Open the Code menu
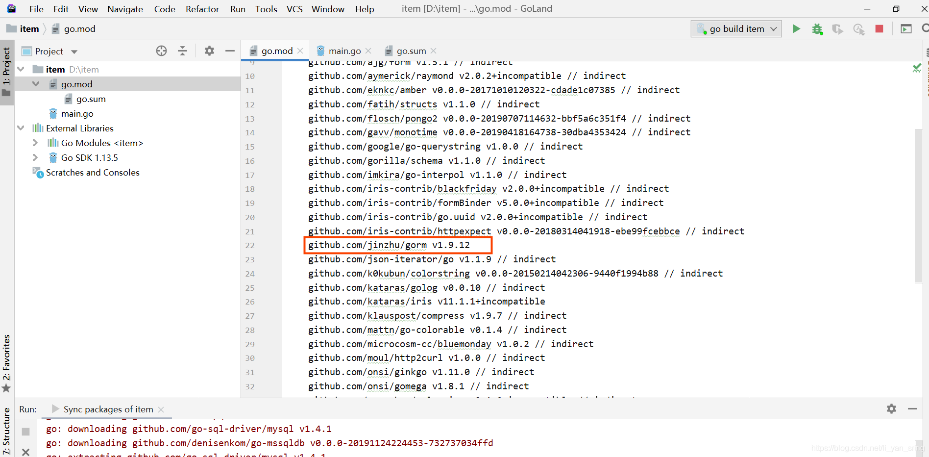929x457 pixels. coord(165,9)
